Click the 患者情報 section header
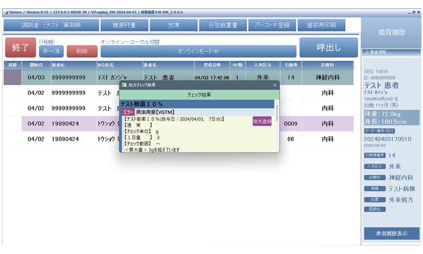The image size is (423, 254). point(391,52)
